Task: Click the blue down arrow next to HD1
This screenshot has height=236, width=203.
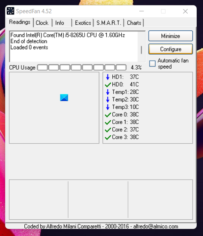Action: [x=108, y=77]
